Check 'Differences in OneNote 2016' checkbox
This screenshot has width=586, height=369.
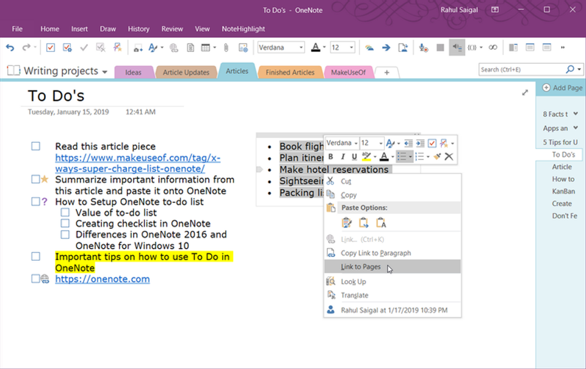65,235
